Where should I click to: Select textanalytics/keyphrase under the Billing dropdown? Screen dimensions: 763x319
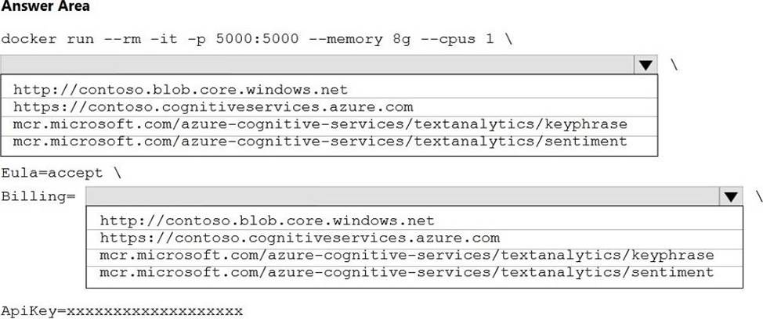coord(407,255)
